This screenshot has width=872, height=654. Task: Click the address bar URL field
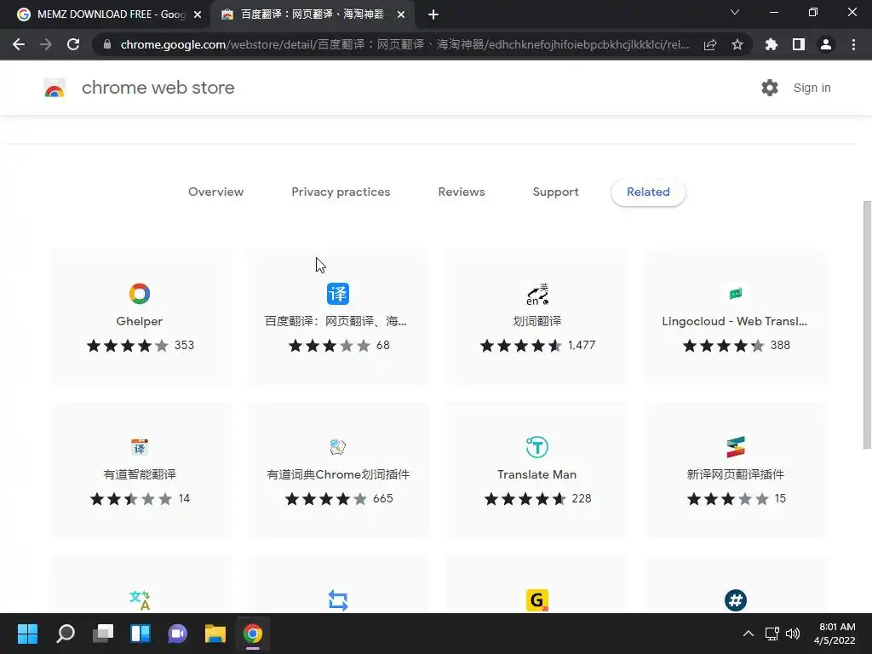click(404, 44)
